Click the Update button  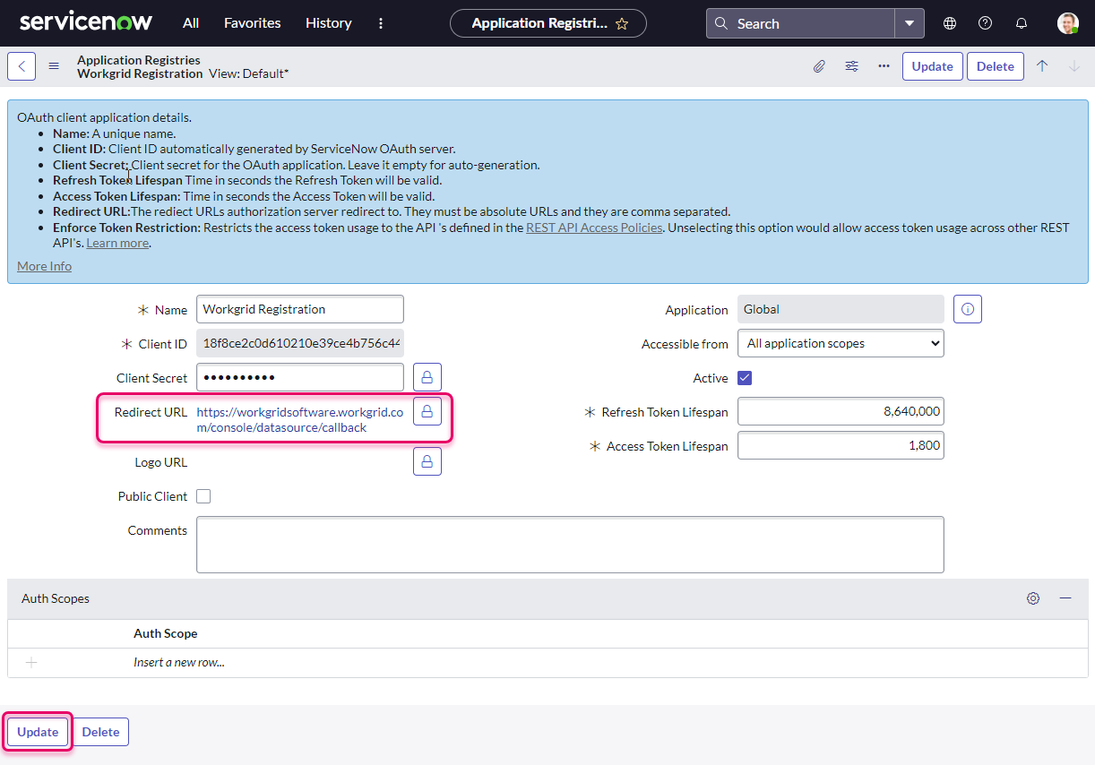point(37,731)
